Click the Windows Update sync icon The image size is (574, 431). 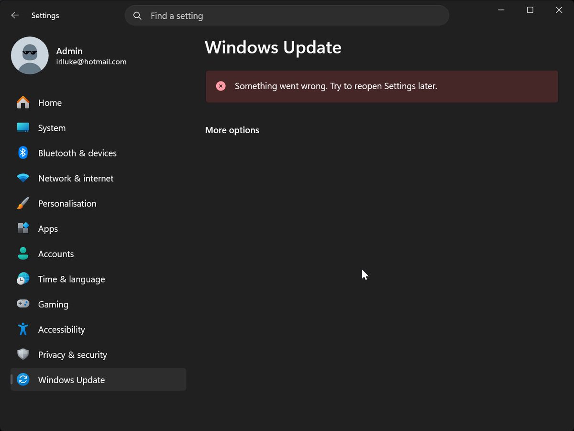pyautogui.click(x=23, y=380)
